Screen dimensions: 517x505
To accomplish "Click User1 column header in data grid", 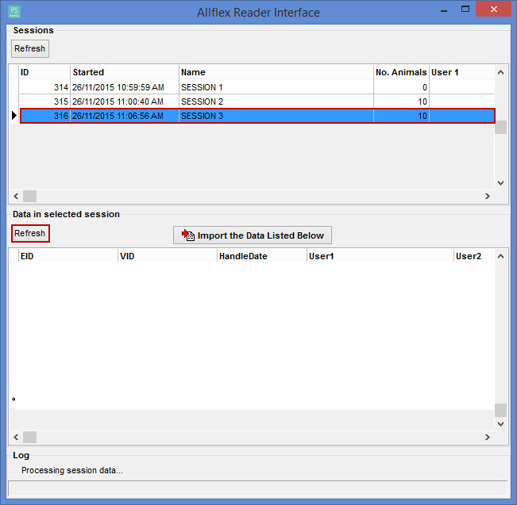I will [x=380, y=256].
